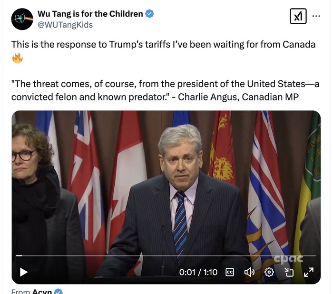333x294 pixels.
Task: Click the Wu Tang is for the Children name
Action: (x=90, y=14)
